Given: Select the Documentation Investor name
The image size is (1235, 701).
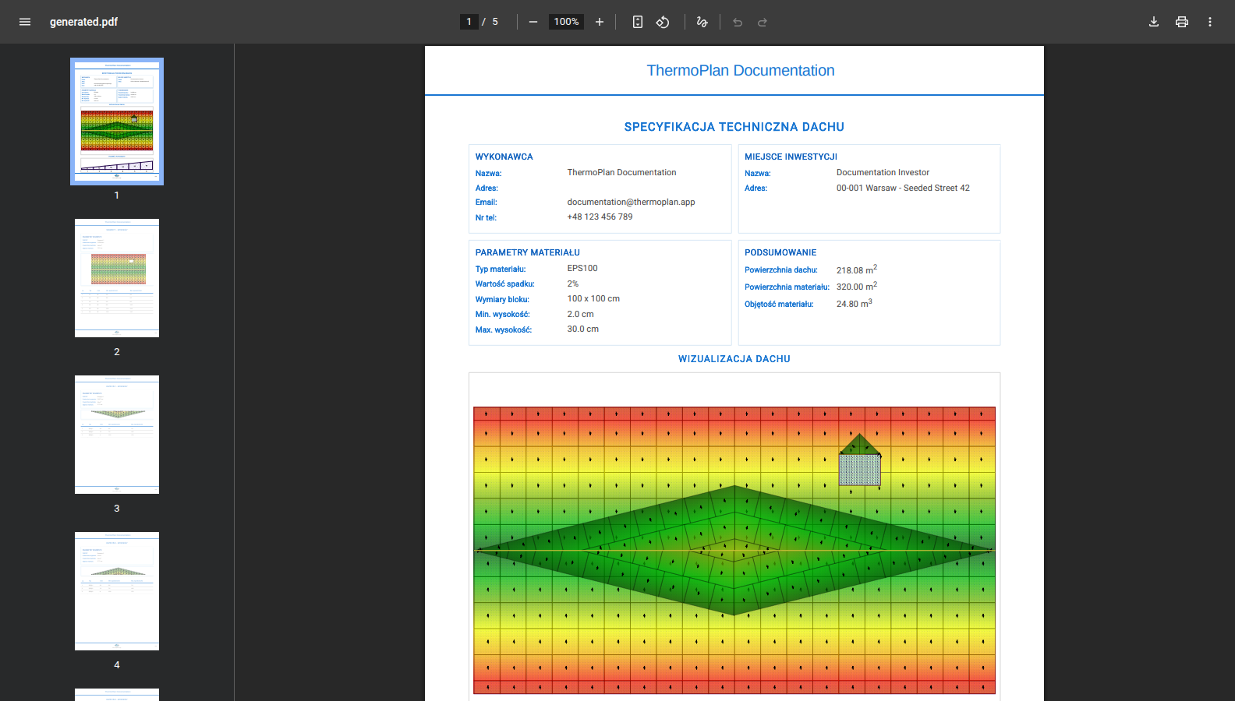Looking at the screenshot, I should tap(883, 173).
